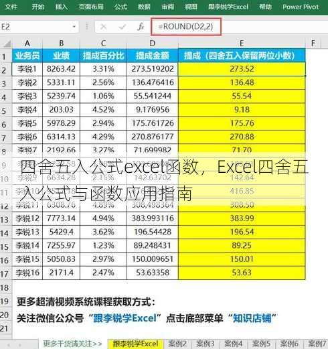Image resolution: width=328 pixels, height=349 pixels.
Task: Open the 跟李锐学Excel sheet tab
Action: pos(135,344)
